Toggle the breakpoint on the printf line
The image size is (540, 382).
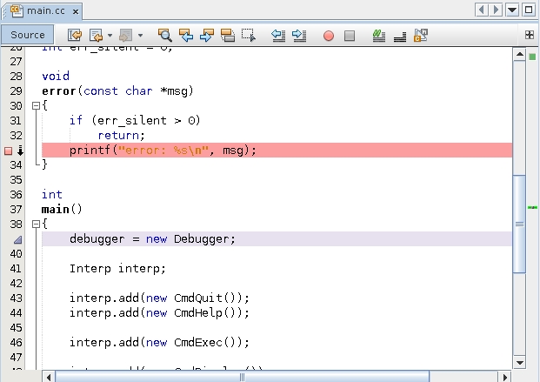coord(9,151)
